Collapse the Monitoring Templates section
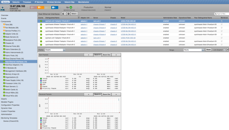This screenshot has height=130, width=229. [1, 118]
